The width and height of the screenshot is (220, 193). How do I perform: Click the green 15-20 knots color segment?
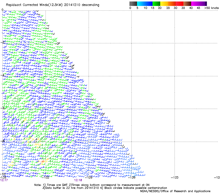tap(156, 4)
